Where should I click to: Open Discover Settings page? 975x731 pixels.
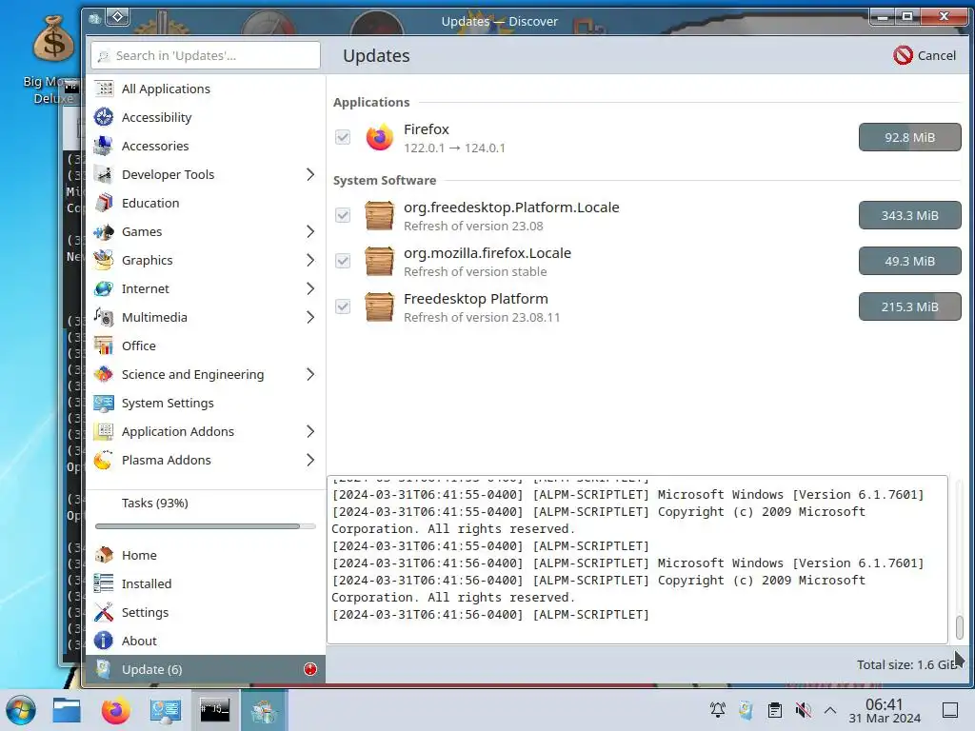[206, 612]
